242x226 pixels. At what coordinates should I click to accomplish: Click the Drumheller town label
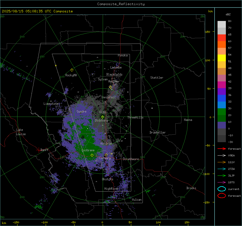(x=158, y=132)
